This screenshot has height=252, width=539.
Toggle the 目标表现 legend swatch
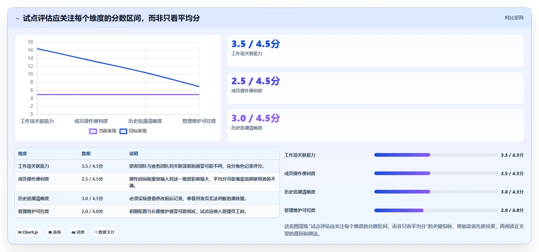[123, 131]
